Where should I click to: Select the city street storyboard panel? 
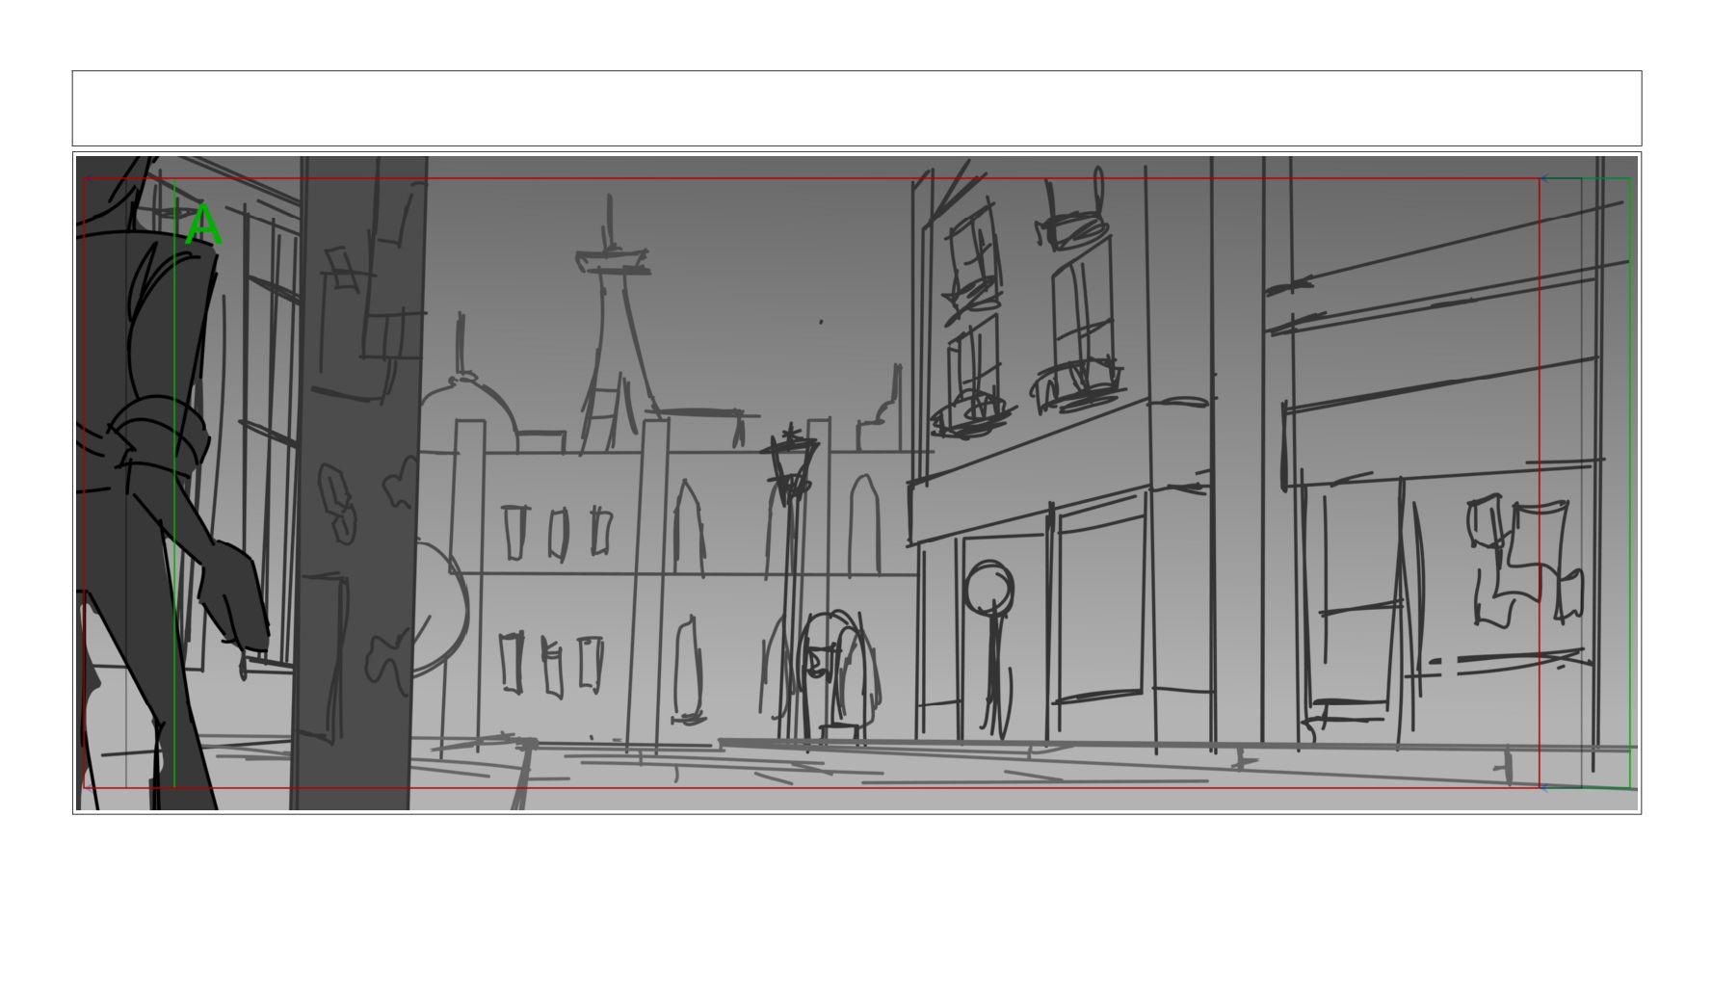(x=856, y=483)
